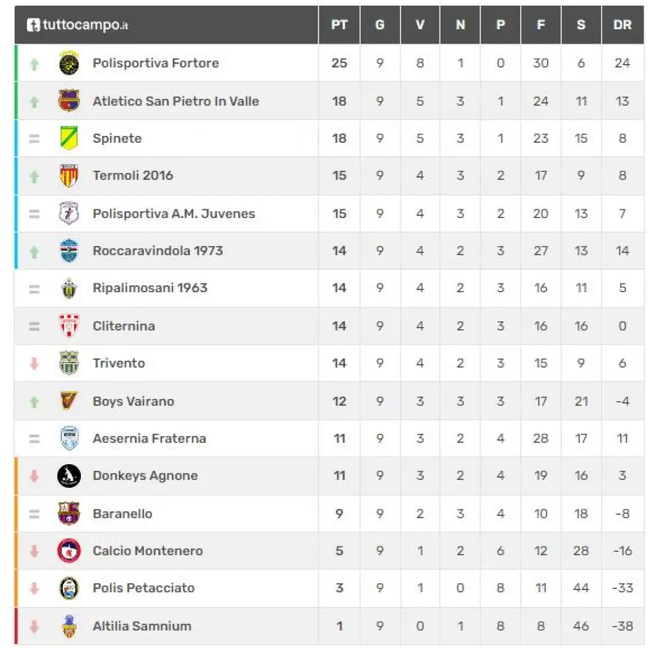Click the Polisportiva Fortore team crest
The width and height of the screenshot is (655, 653).
[69, 63]
